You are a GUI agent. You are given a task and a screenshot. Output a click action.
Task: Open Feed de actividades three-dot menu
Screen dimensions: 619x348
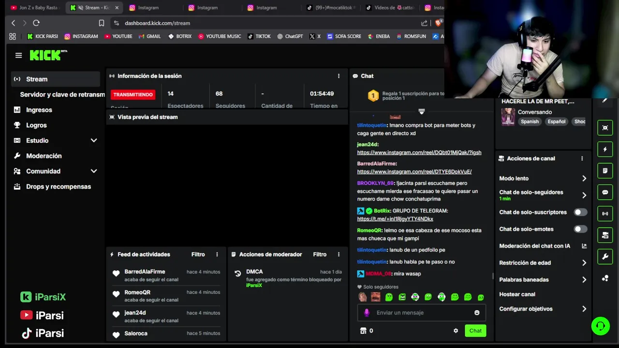[x=217, y=254]
